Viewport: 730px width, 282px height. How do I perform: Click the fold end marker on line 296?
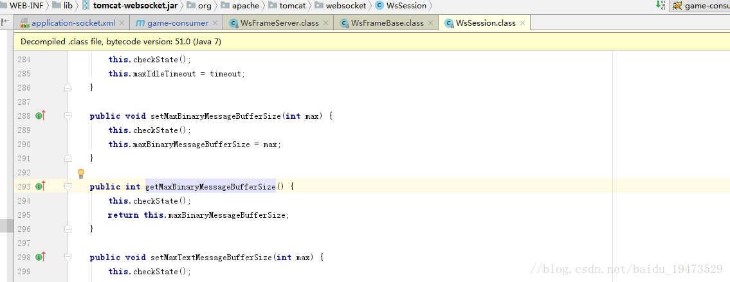point(68,229)
